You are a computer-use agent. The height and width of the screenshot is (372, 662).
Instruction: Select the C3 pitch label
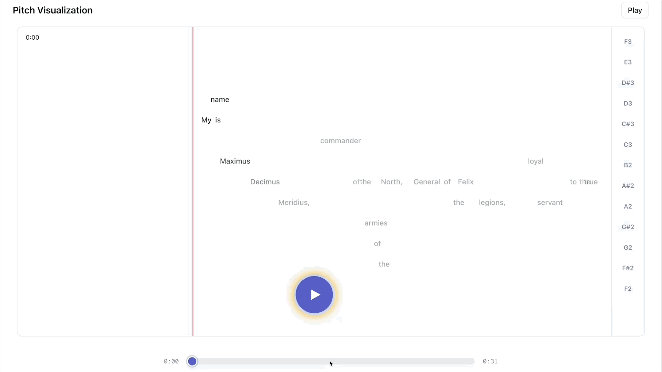(x=628, y=145)
